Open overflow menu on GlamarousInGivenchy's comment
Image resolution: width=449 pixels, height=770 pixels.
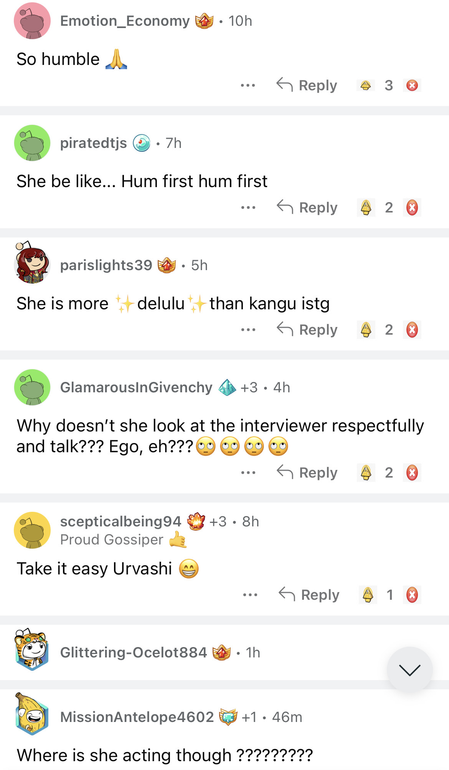[x=248, y=473]
